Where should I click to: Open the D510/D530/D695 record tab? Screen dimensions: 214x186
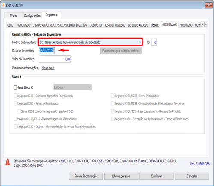pos(138,25)
